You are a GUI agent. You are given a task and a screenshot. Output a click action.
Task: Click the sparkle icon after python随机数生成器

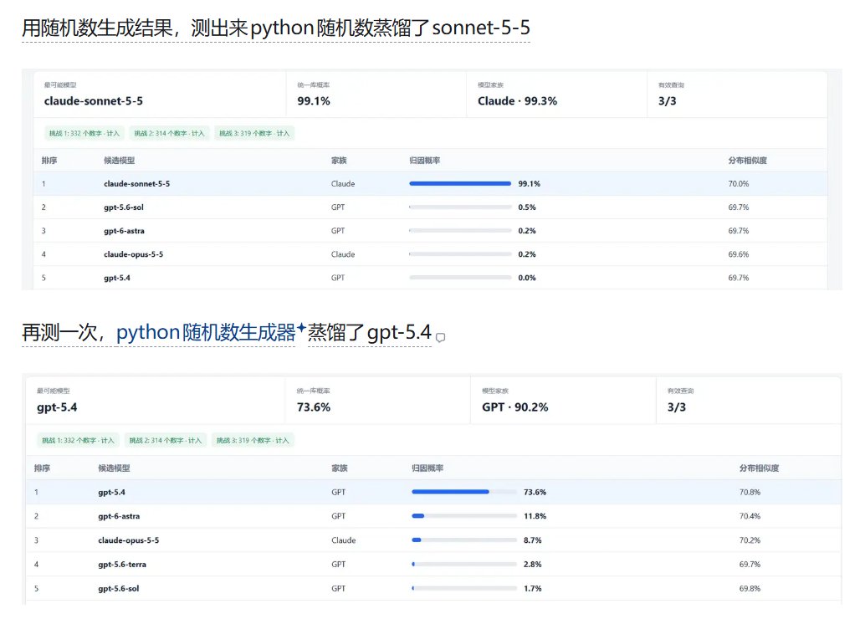[x=301, y=328]
